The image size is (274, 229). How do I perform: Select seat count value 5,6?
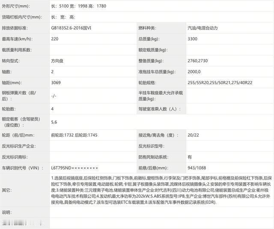coord(54,122)
